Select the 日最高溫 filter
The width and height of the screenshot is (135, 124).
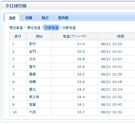pos(51,28)
